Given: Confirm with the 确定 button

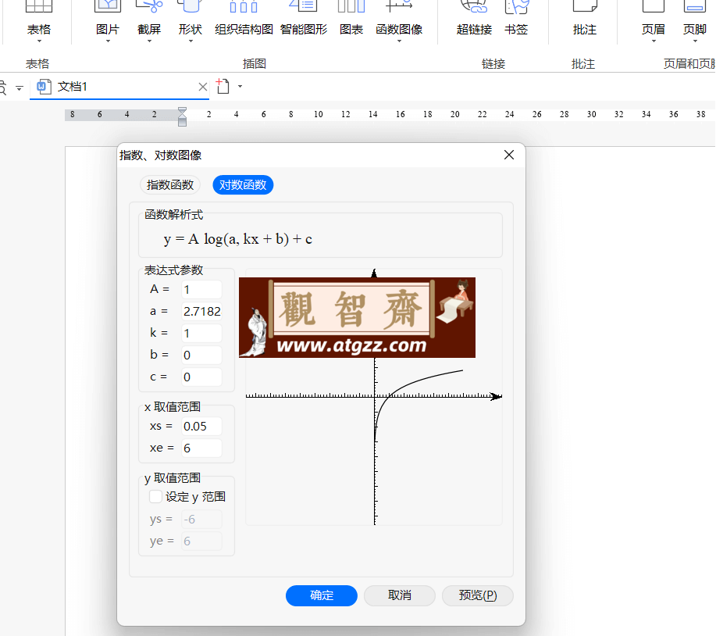Looking at the screenshot, I should 322,595.
